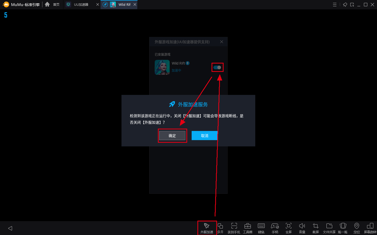
Task: Open the 定位 location icon
Action: coord(357,227)
